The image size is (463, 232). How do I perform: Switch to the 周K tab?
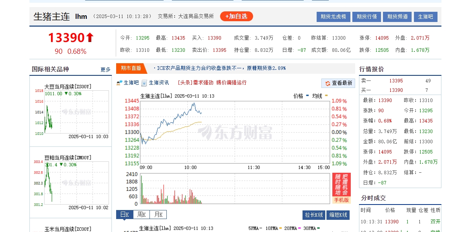click(141, 215)
